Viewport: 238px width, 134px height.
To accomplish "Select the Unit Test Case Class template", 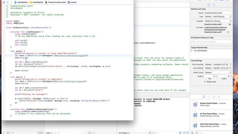I will coord(212,125).
